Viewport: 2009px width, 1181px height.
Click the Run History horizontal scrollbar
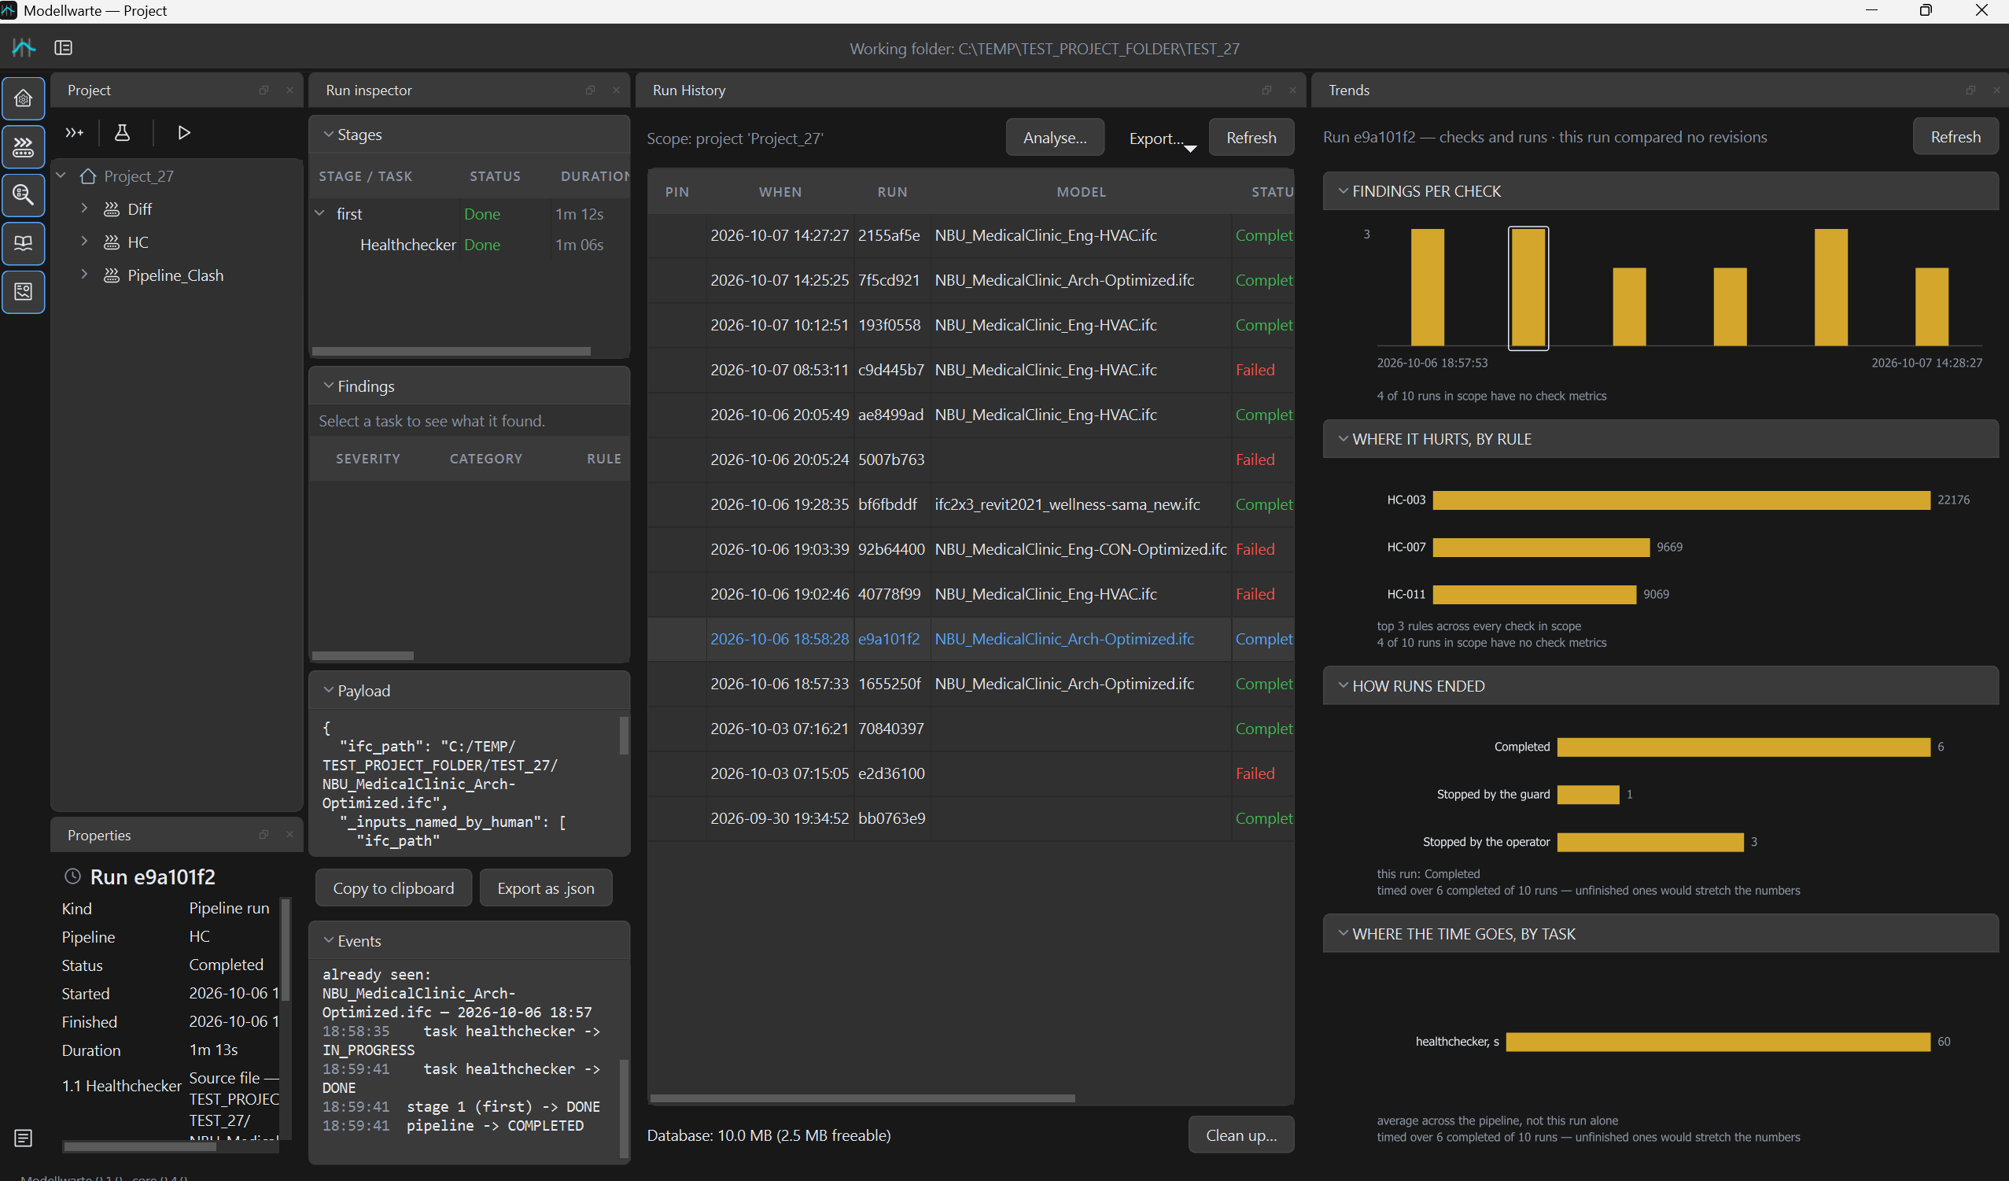pos(862,1098)
